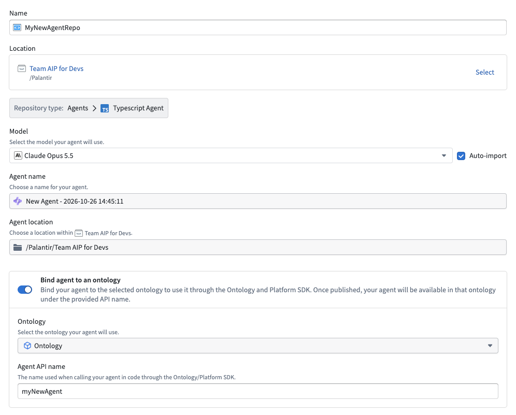
Task: Click the Name input with MyNewAgentRepo
Action: (257, 27)
